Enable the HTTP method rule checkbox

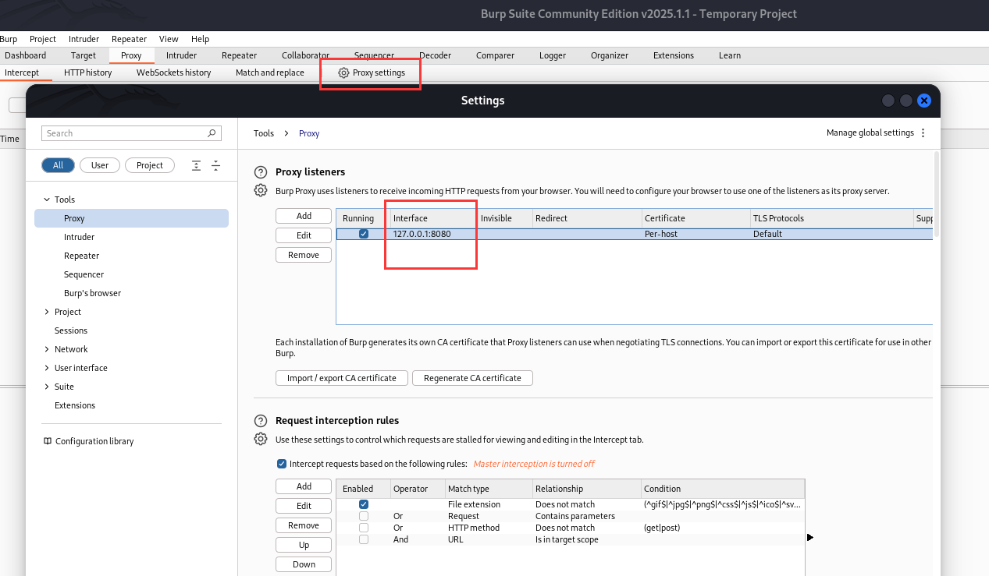coord(364,528)
